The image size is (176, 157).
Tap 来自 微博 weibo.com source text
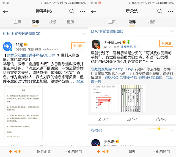43,49
